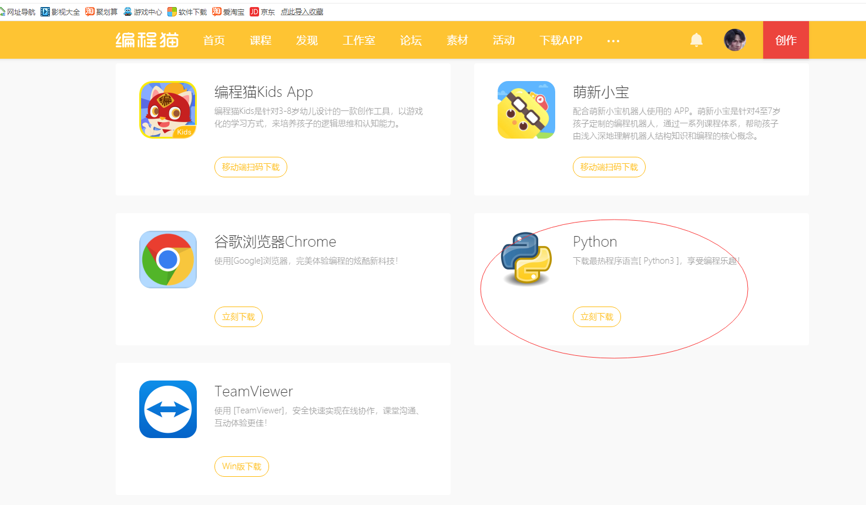Image resolution: width=866 pixels, height=505 pixels.
Task: Open 游戏中心 bookmark
Action: (143, 12)
